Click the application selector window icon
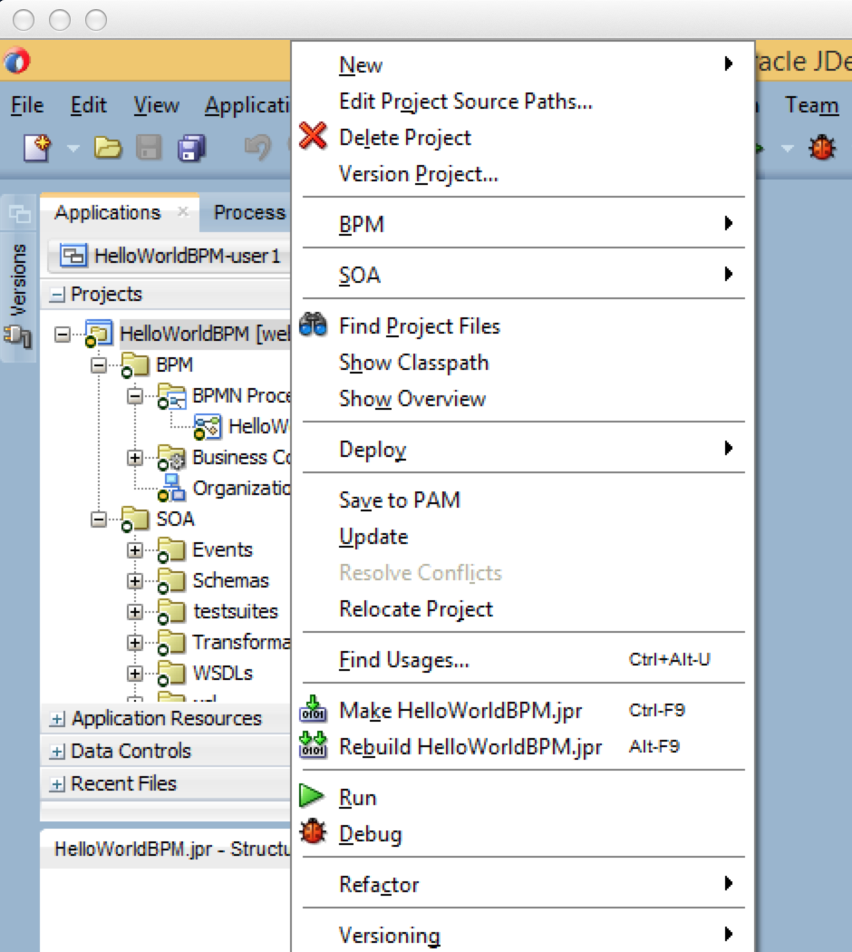Viewport: 852px width, 952px height. 73,256
